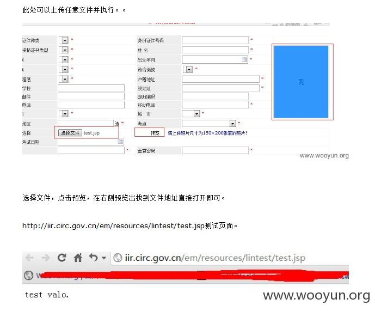The height and width of the screenshot is (311, 375).
Task: Click the 移动电话 input
Action: [x=215, y=105]
